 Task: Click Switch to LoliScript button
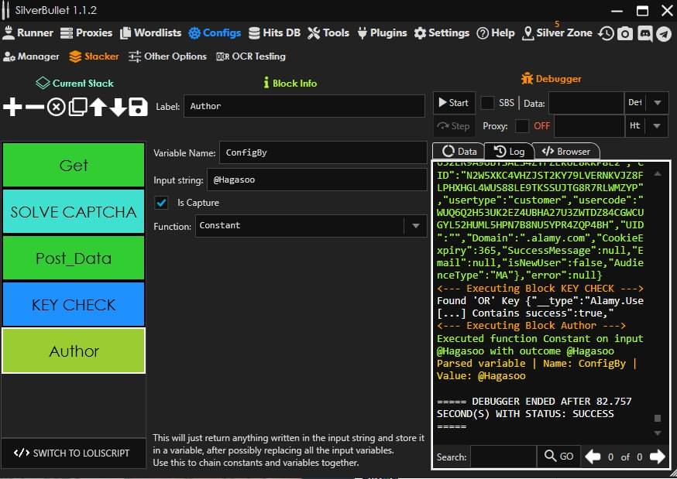coord(73,453)
